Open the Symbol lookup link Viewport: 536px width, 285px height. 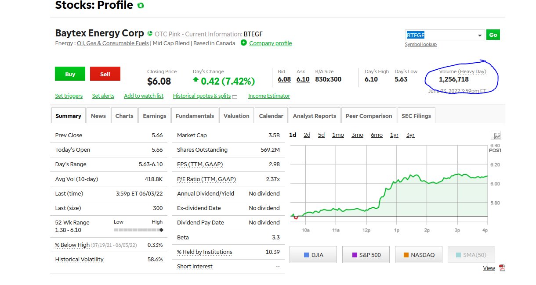point(421,45)
